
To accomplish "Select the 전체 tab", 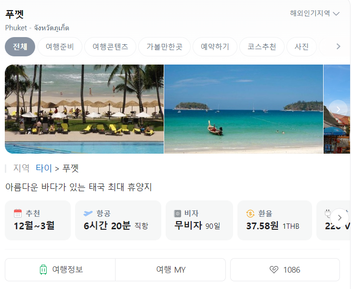I will point(20,47).
